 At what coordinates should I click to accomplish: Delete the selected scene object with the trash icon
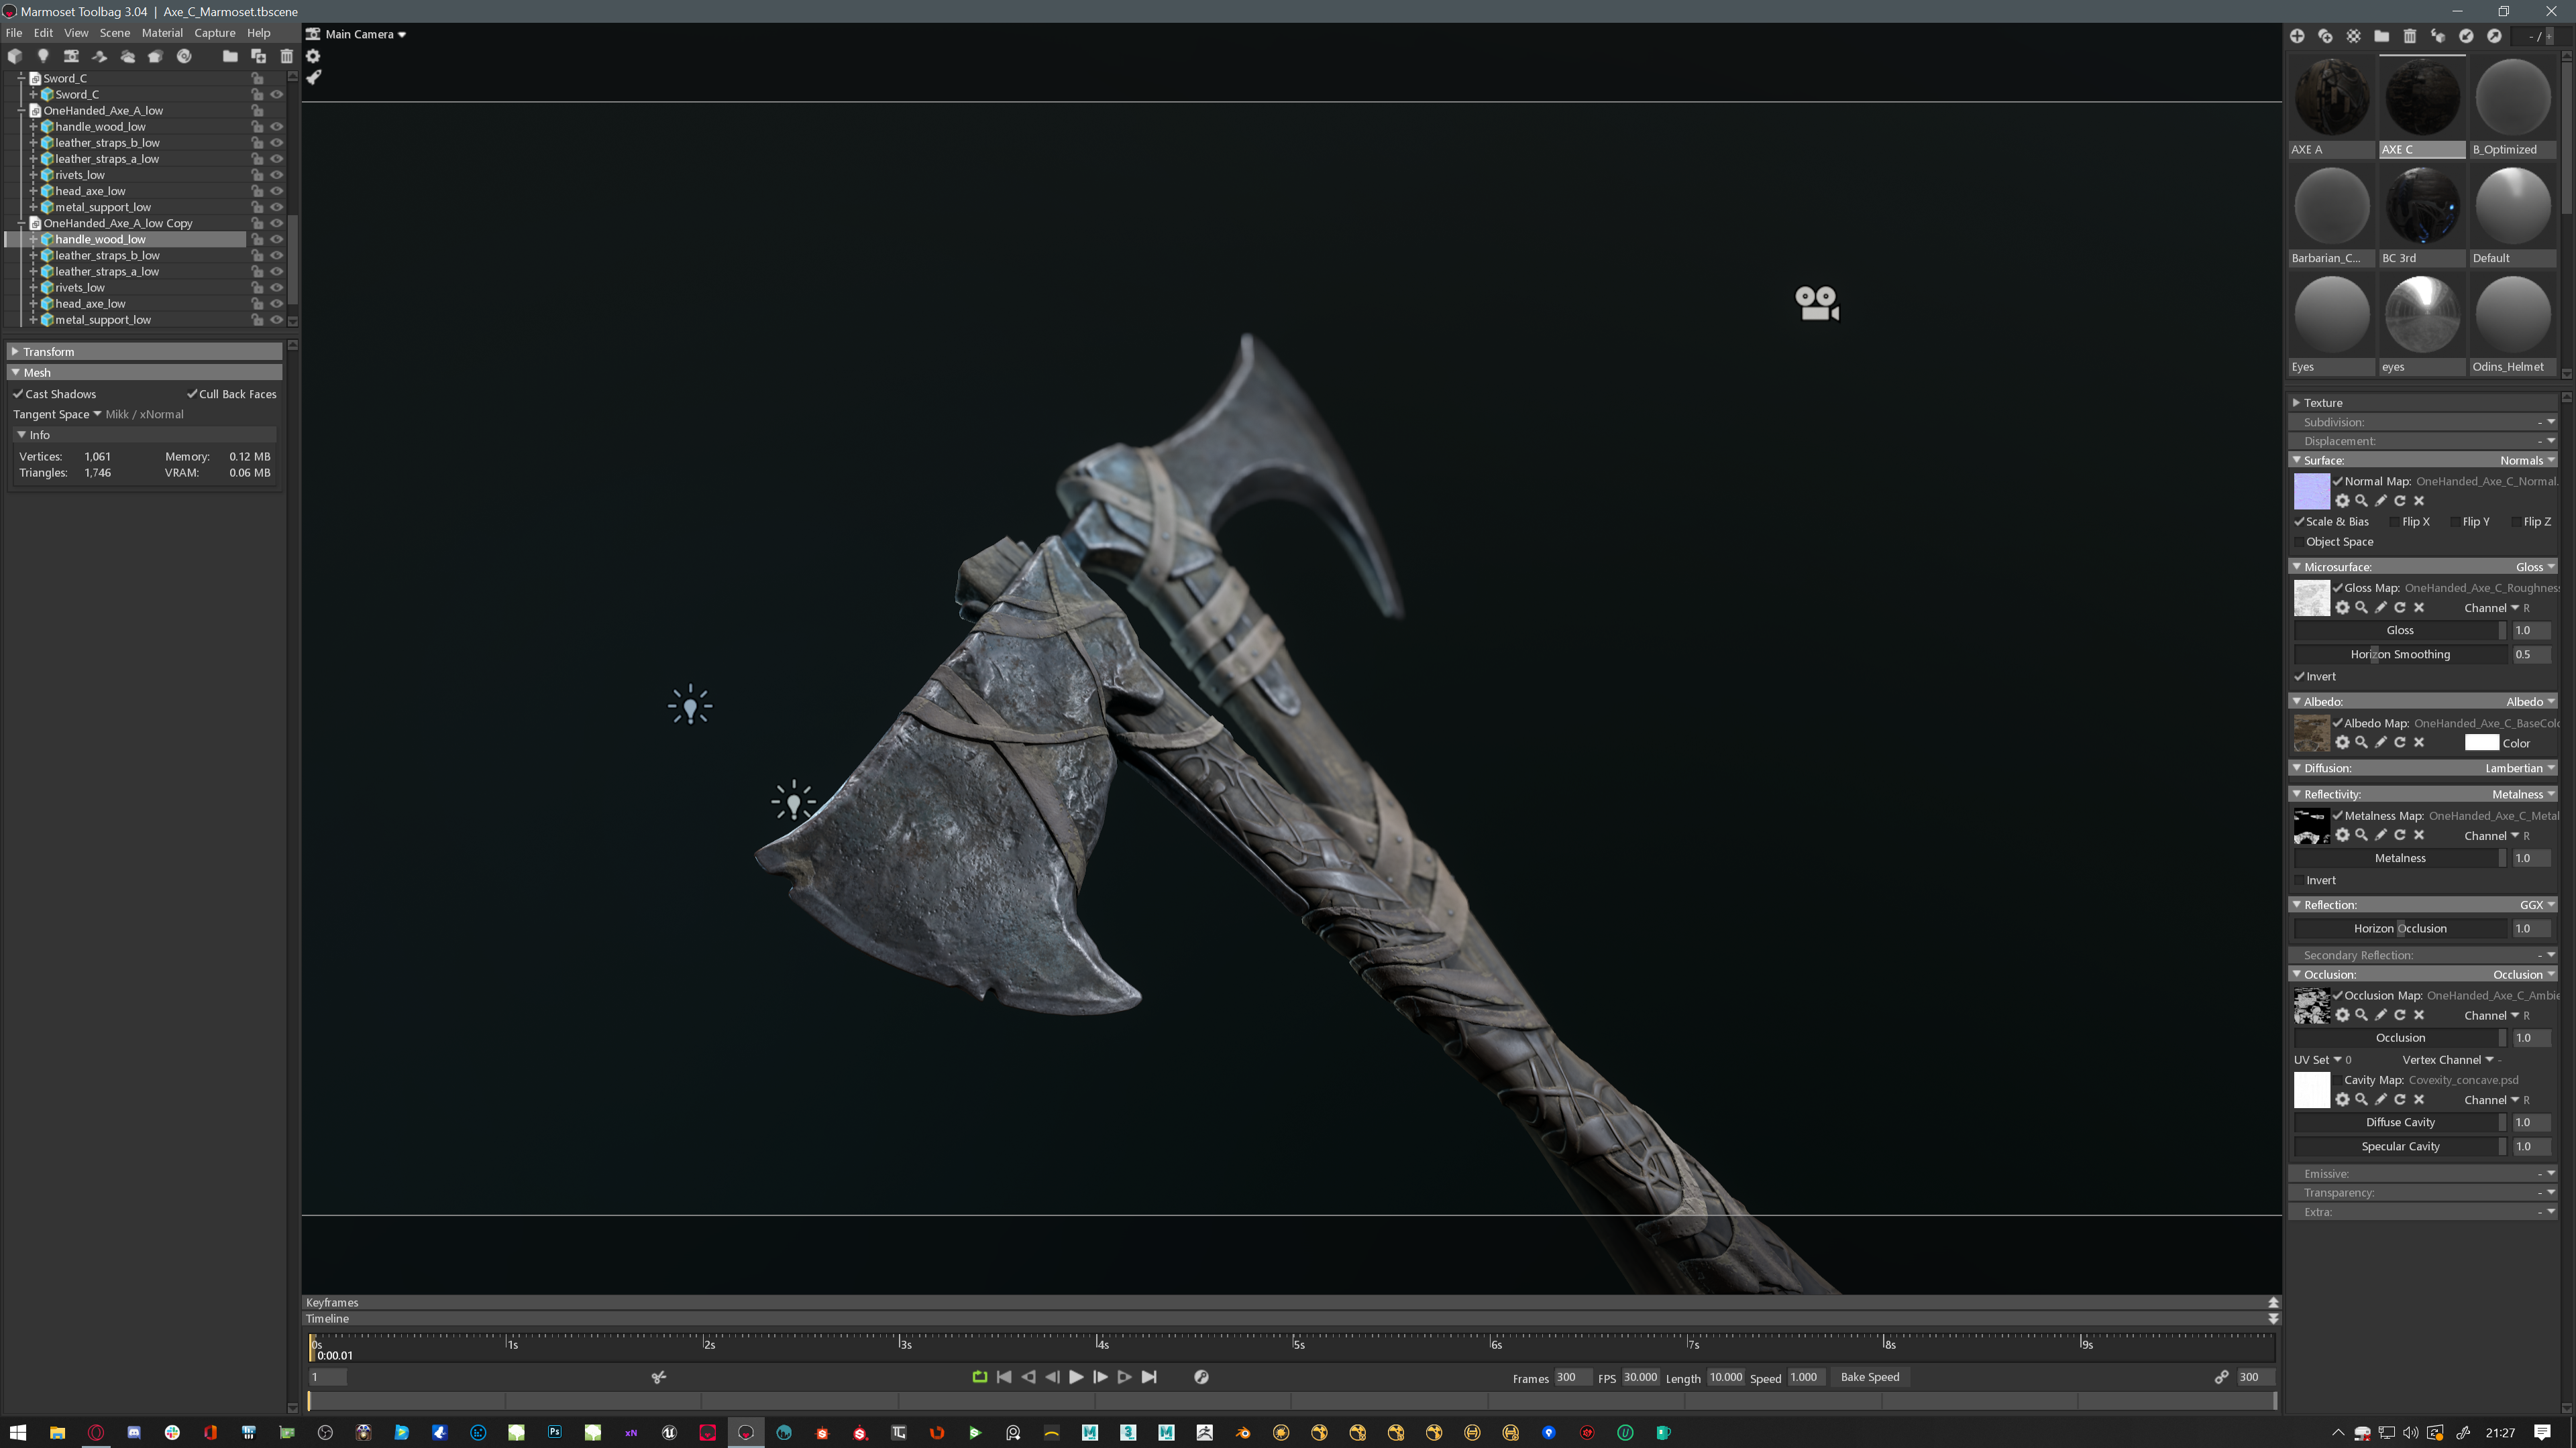287,56
